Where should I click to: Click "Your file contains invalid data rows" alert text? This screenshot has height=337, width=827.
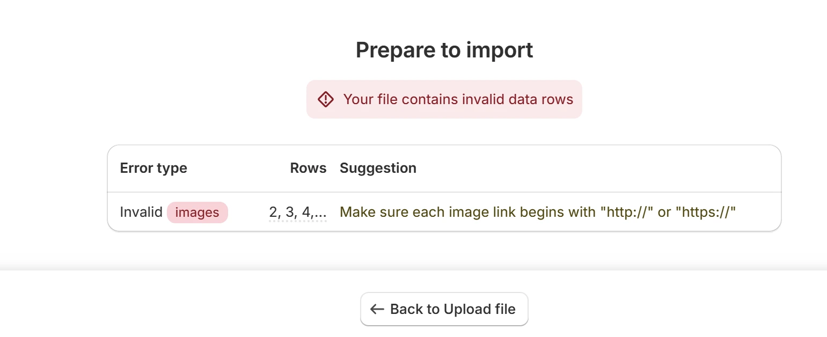458,99
